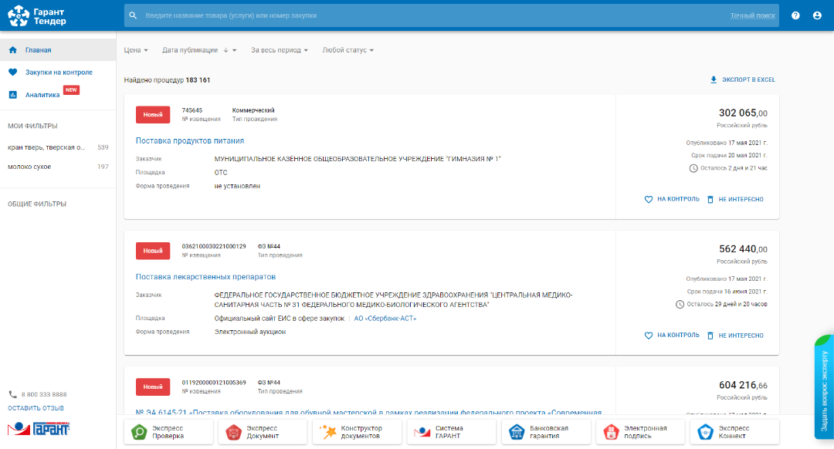The image size is (834, 449).
Task: Open the tender titled № ЭА 6145-21
Action: click(368, 412)
